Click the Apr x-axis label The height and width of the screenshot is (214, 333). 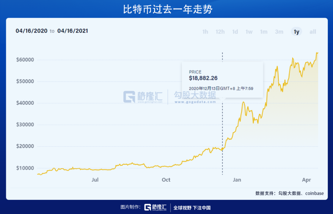tap(306, 180)
